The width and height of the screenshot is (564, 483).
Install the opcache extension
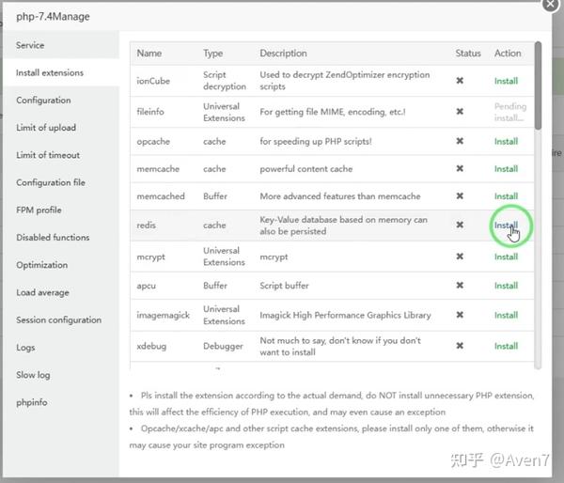pyautogui.click(x=506, y=141)
